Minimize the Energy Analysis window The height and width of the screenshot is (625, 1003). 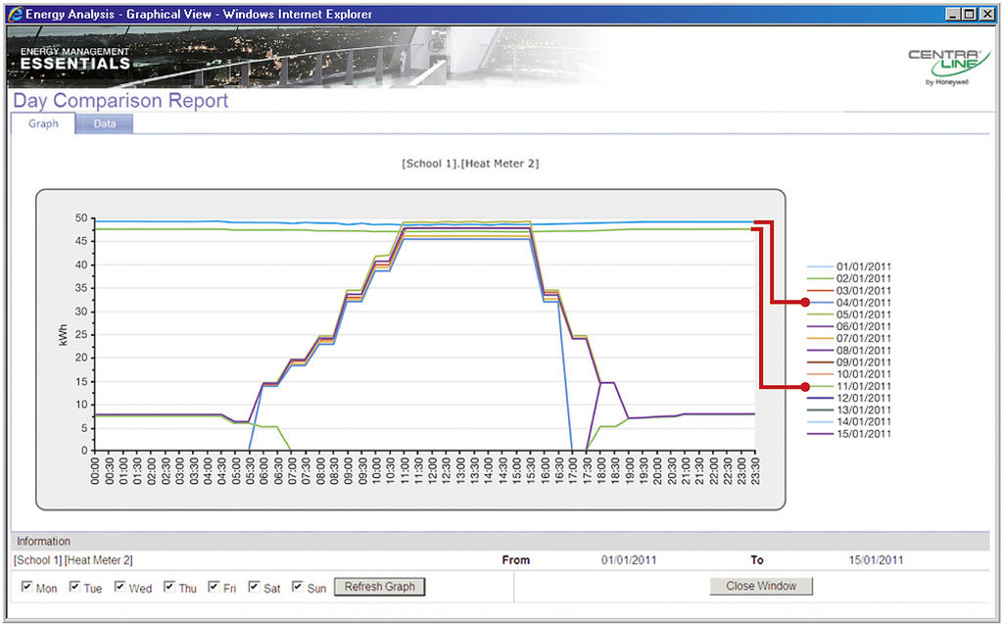[954, 14]
